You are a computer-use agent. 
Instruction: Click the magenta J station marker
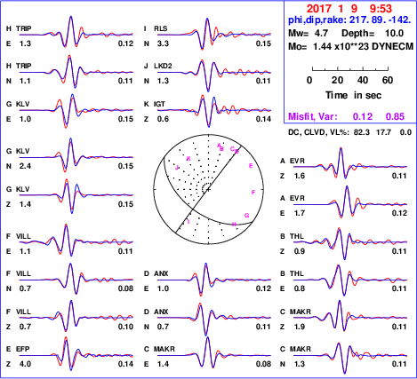pyautogui.click(x=177, y=168)
